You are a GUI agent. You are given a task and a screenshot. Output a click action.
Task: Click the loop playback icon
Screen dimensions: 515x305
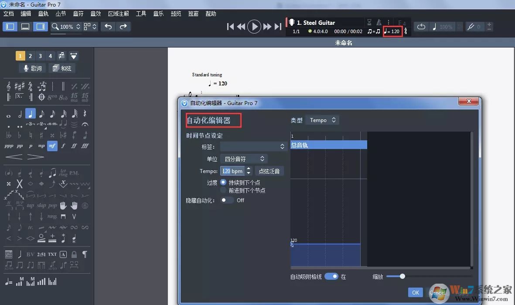[421, 27]
